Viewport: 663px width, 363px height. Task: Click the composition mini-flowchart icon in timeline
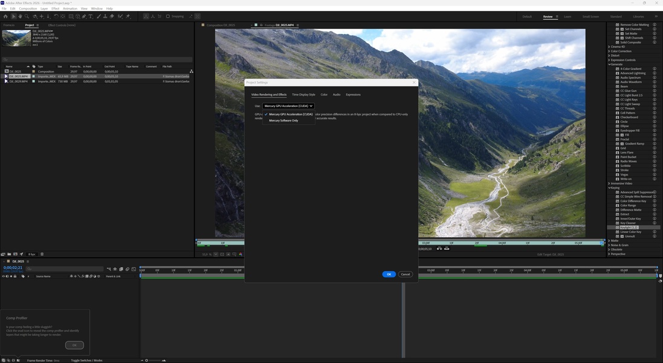point(109,269)
